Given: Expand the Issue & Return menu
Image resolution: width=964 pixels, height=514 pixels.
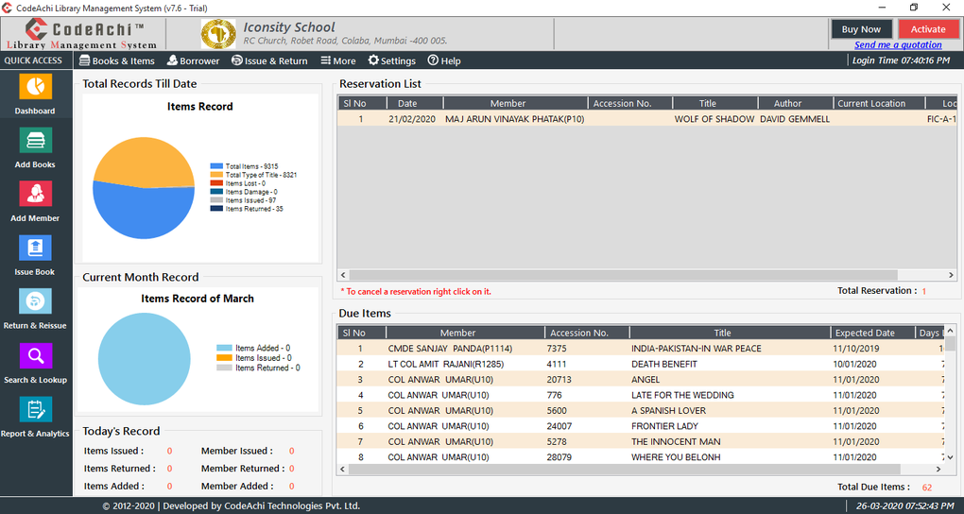Looking at the screenshot, I should coord(269,60).
